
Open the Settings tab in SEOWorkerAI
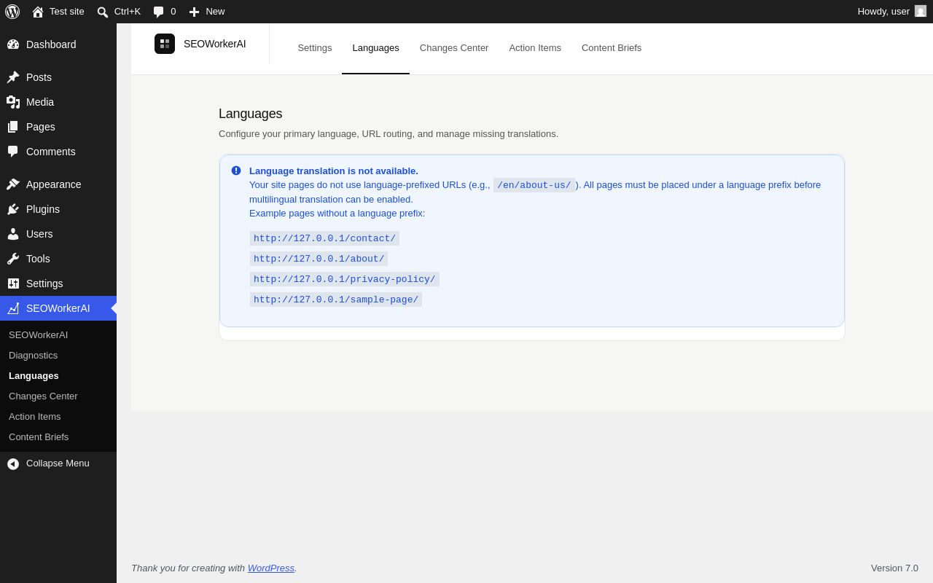click(315, 48)
